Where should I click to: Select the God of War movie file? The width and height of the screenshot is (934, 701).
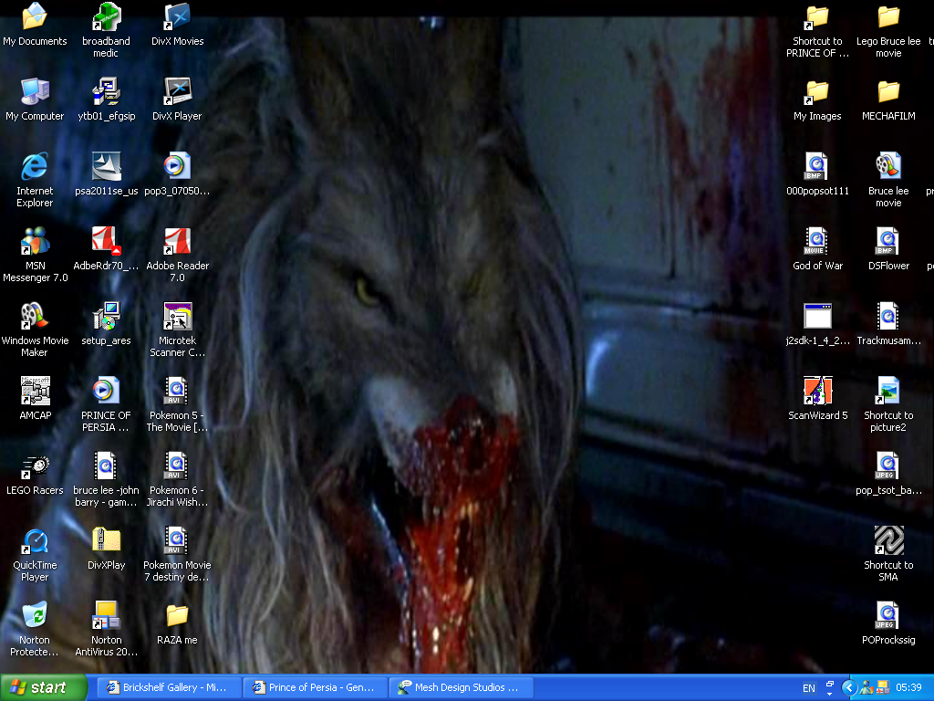pyautogui.click(x=817, y=241)
